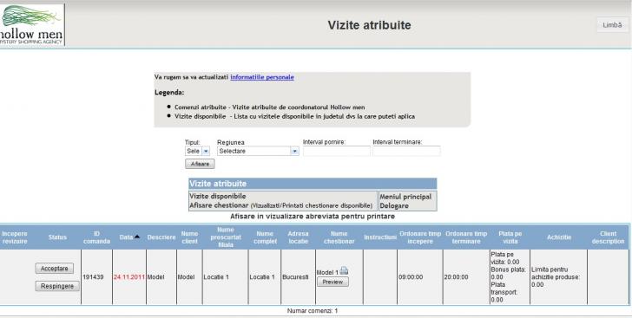
Task: Click the Numar comenzi: 1 text
Action: [313, 311]
